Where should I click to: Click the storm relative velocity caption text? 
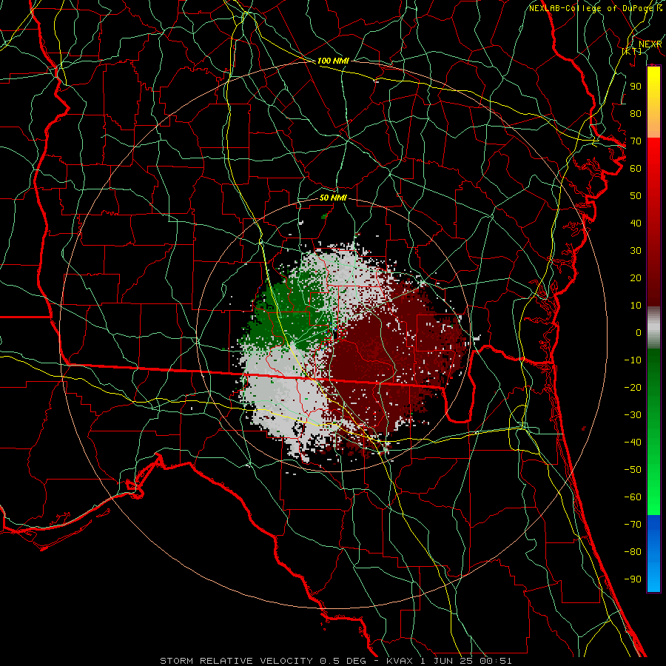(x=336, y=661)
